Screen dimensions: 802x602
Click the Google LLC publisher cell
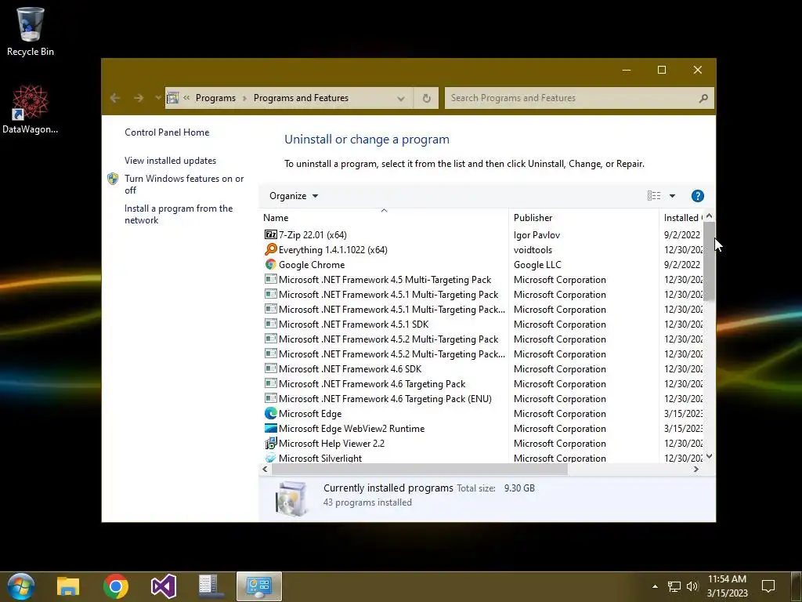point(537,264)
